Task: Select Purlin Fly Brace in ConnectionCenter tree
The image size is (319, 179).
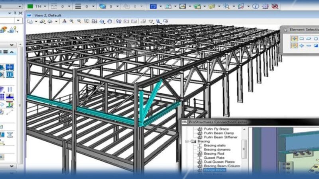Action: pyautogui.click(x=216, y=129)
